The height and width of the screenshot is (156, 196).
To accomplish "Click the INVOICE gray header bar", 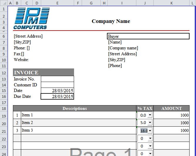I will (x=43, y=73).
